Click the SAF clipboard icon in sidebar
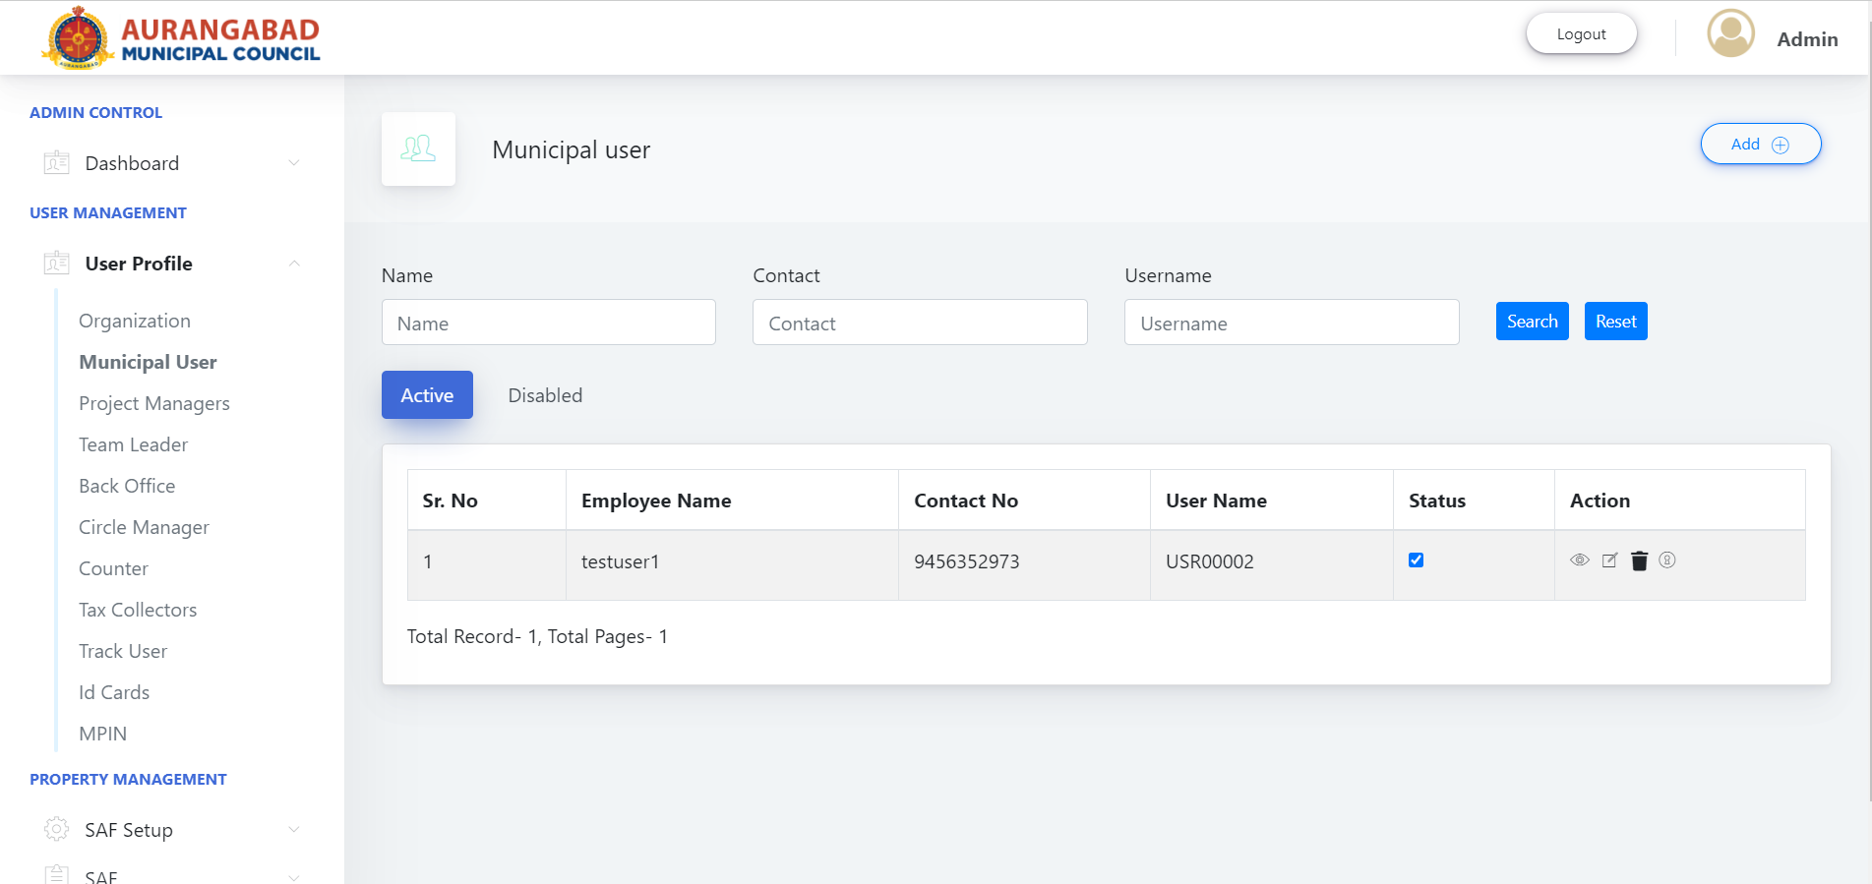Screen dimensions: 1872x884 click(56, 874)
